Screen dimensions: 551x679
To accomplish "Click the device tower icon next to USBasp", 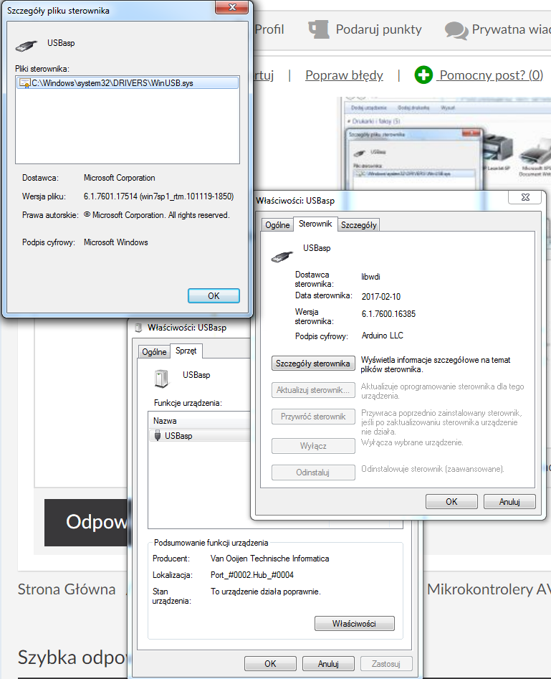I will tap(161, 378).
